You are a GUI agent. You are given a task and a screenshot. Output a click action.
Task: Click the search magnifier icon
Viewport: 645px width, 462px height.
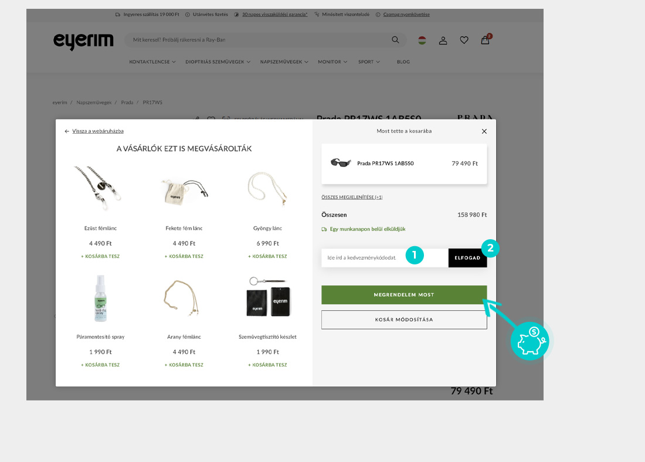(395, 40)
